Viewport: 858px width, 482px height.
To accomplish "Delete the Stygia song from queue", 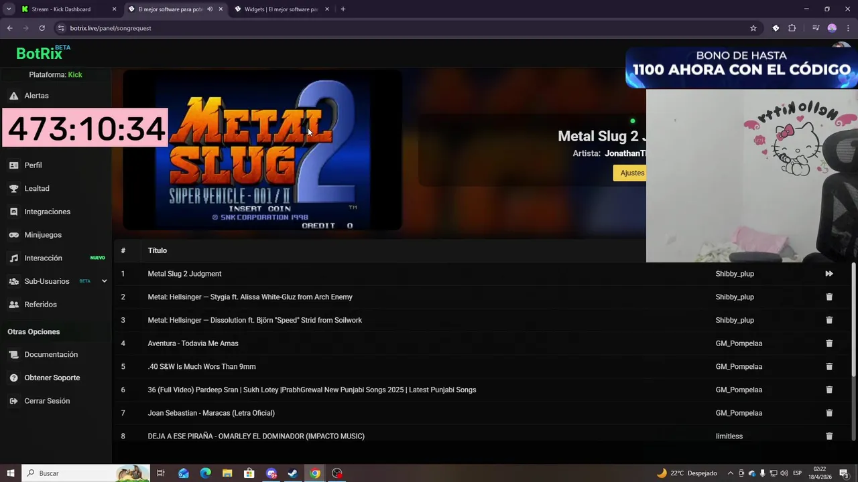I will [829, 297].
